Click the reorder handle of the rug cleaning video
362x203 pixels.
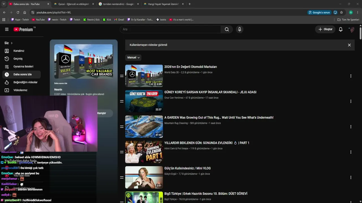coord(122,127)
